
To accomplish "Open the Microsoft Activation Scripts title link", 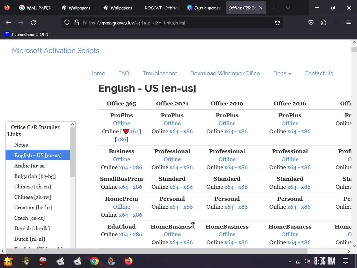I will click(x=55, y=51).
